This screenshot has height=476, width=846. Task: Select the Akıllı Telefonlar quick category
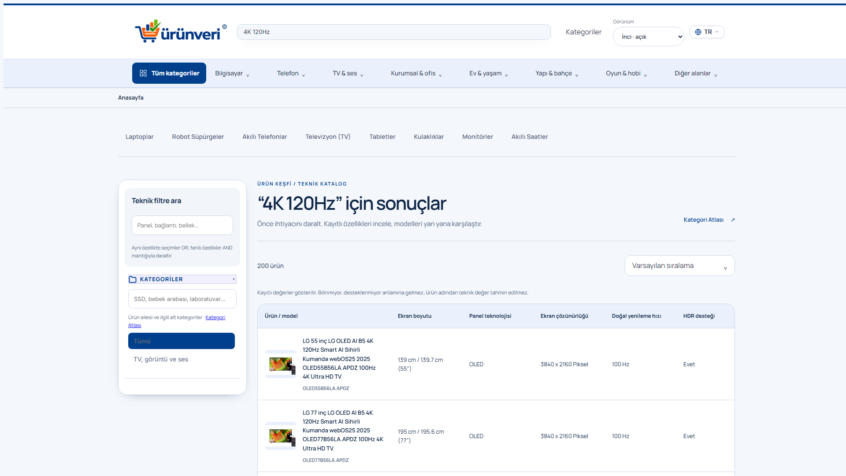(x=264, y=137)
